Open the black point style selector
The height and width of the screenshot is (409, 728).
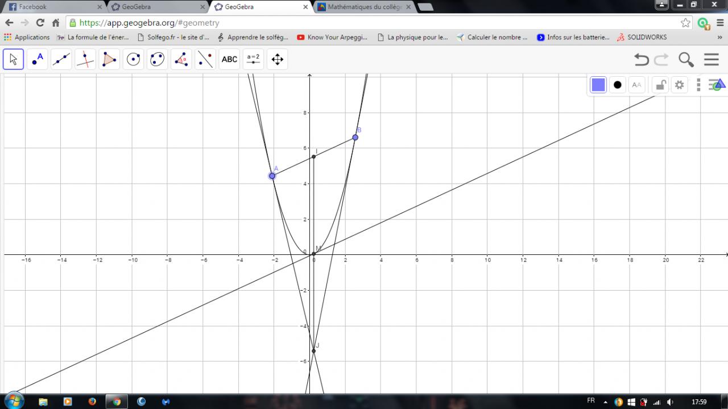coord(618,85)
